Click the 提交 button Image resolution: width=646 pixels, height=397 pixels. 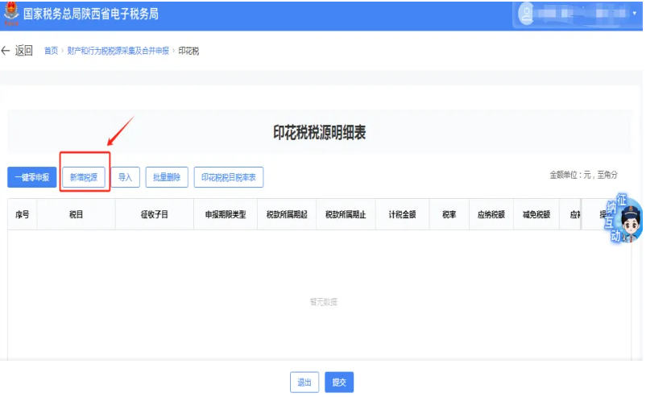pos(338,383)
